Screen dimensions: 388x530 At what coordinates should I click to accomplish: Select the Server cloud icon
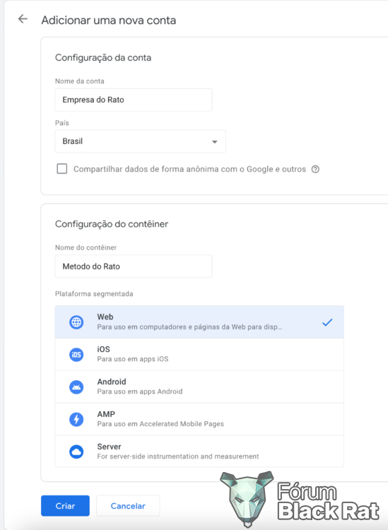tap(76, 452)
